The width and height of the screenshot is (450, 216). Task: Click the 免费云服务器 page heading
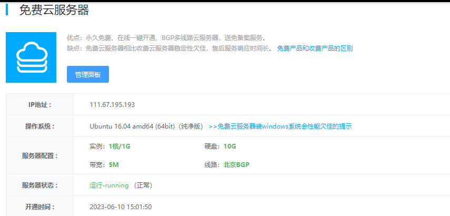click(54, 10)
